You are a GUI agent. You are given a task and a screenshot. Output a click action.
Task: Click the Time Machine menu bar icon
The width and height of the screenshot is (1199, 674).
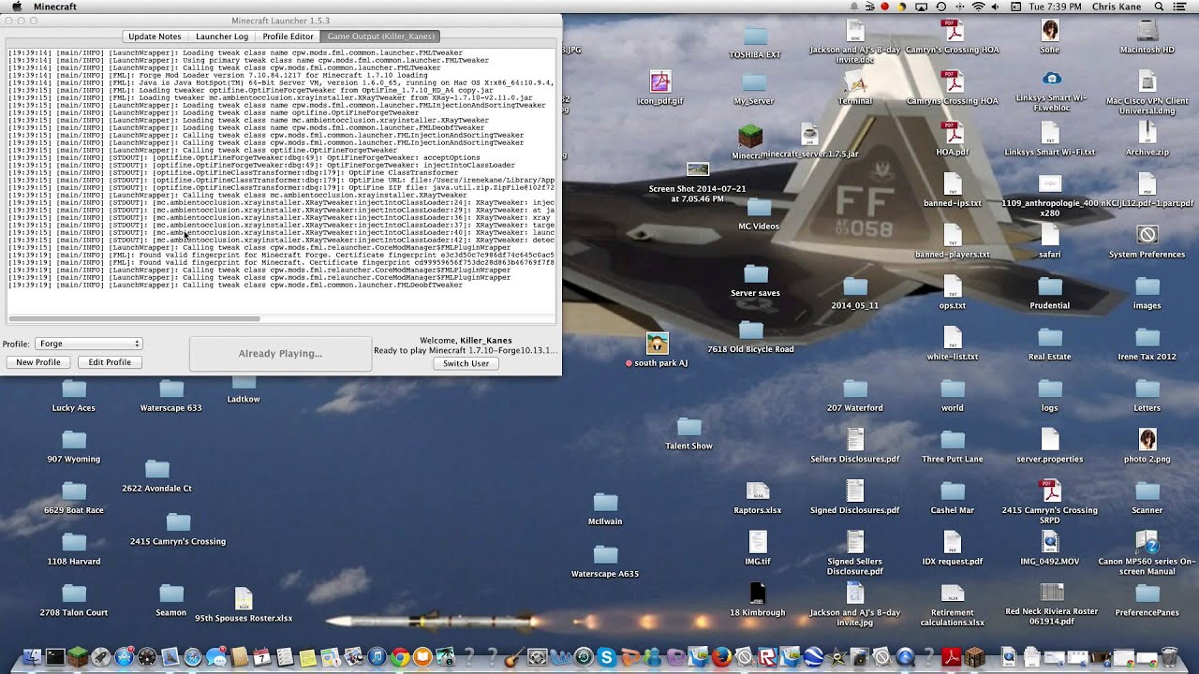(x=940, y=7)
